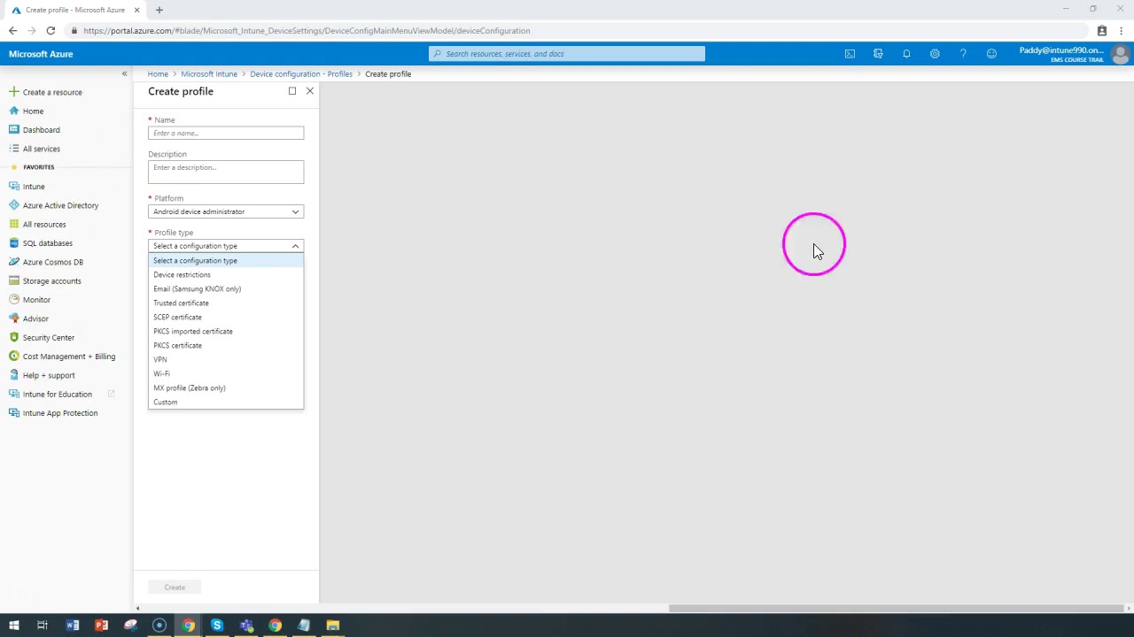Open the Chrome menu with three dots
The width and height of the screenshot is (1134, 637).
point(1122,31)
